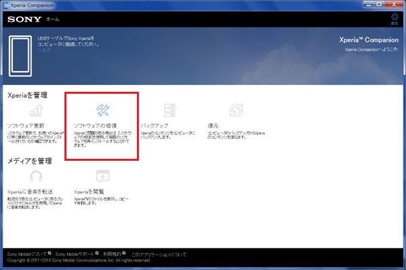Open ソフトウェア更新 title
Viewport: 406px width, 270px height.
pos(26,126)
